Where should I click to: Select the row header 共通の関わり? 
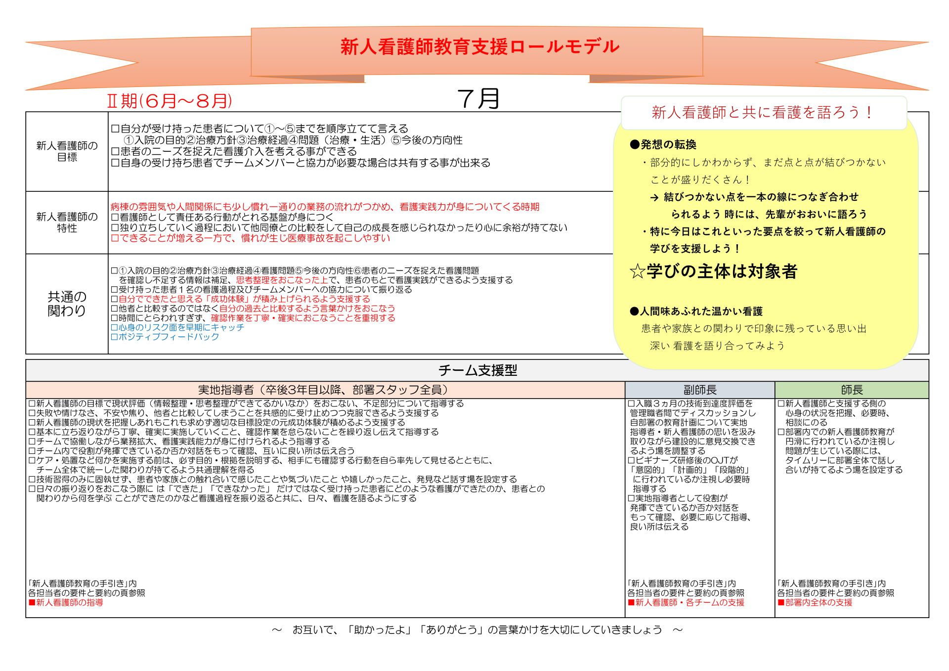[67, 304]
